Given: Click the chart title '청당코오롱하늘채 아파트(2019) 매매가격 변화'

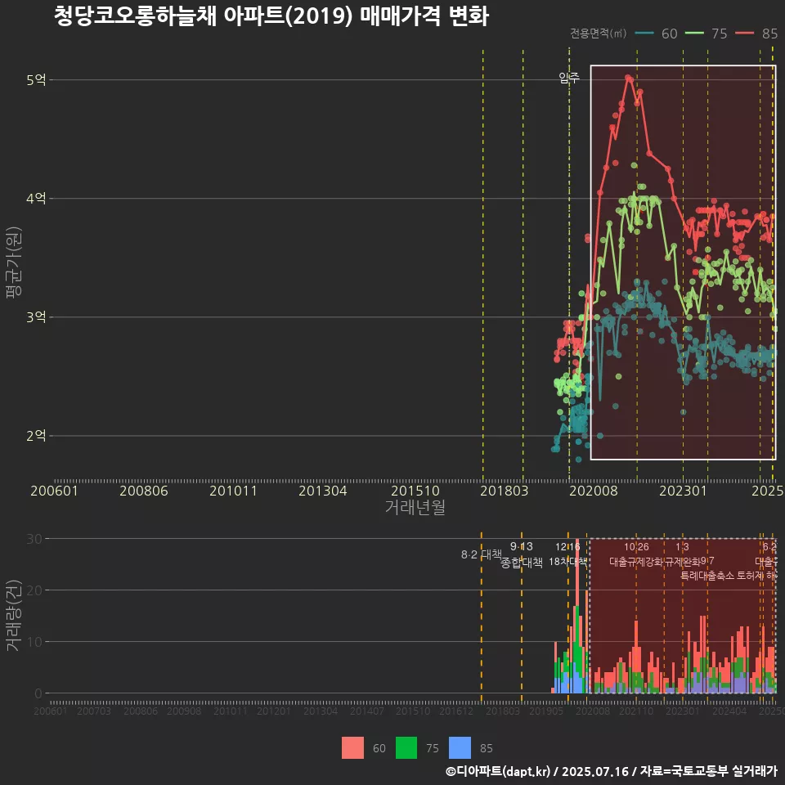Looking at the screenshot, I should [271, 16].
